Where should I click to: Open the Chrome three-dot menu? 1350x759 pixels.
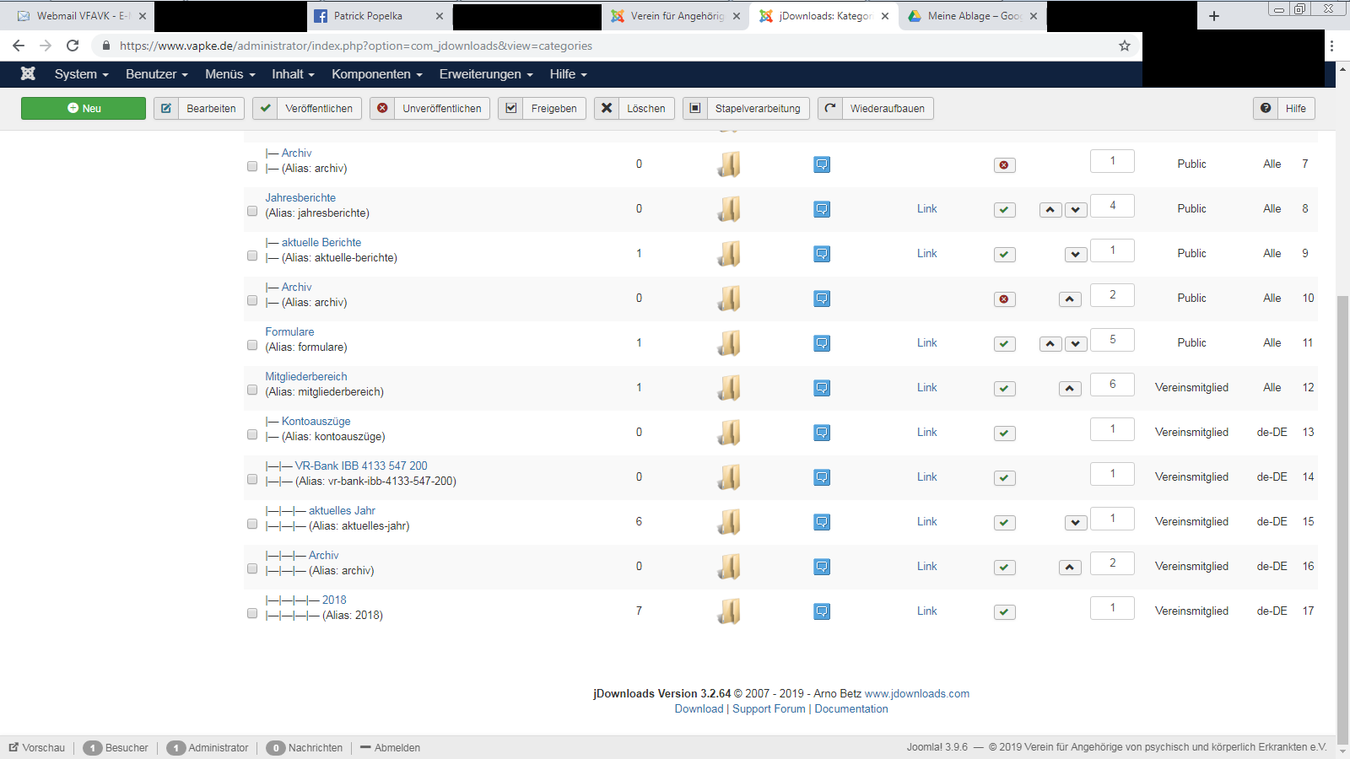(x=1332, y=46)
